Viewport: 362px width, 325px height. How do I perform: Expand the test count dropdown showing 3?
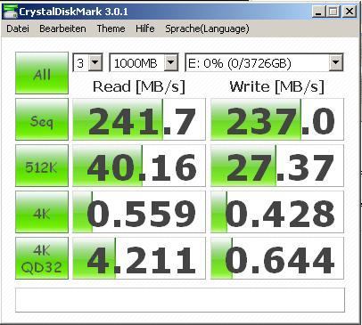click(95, 62)
